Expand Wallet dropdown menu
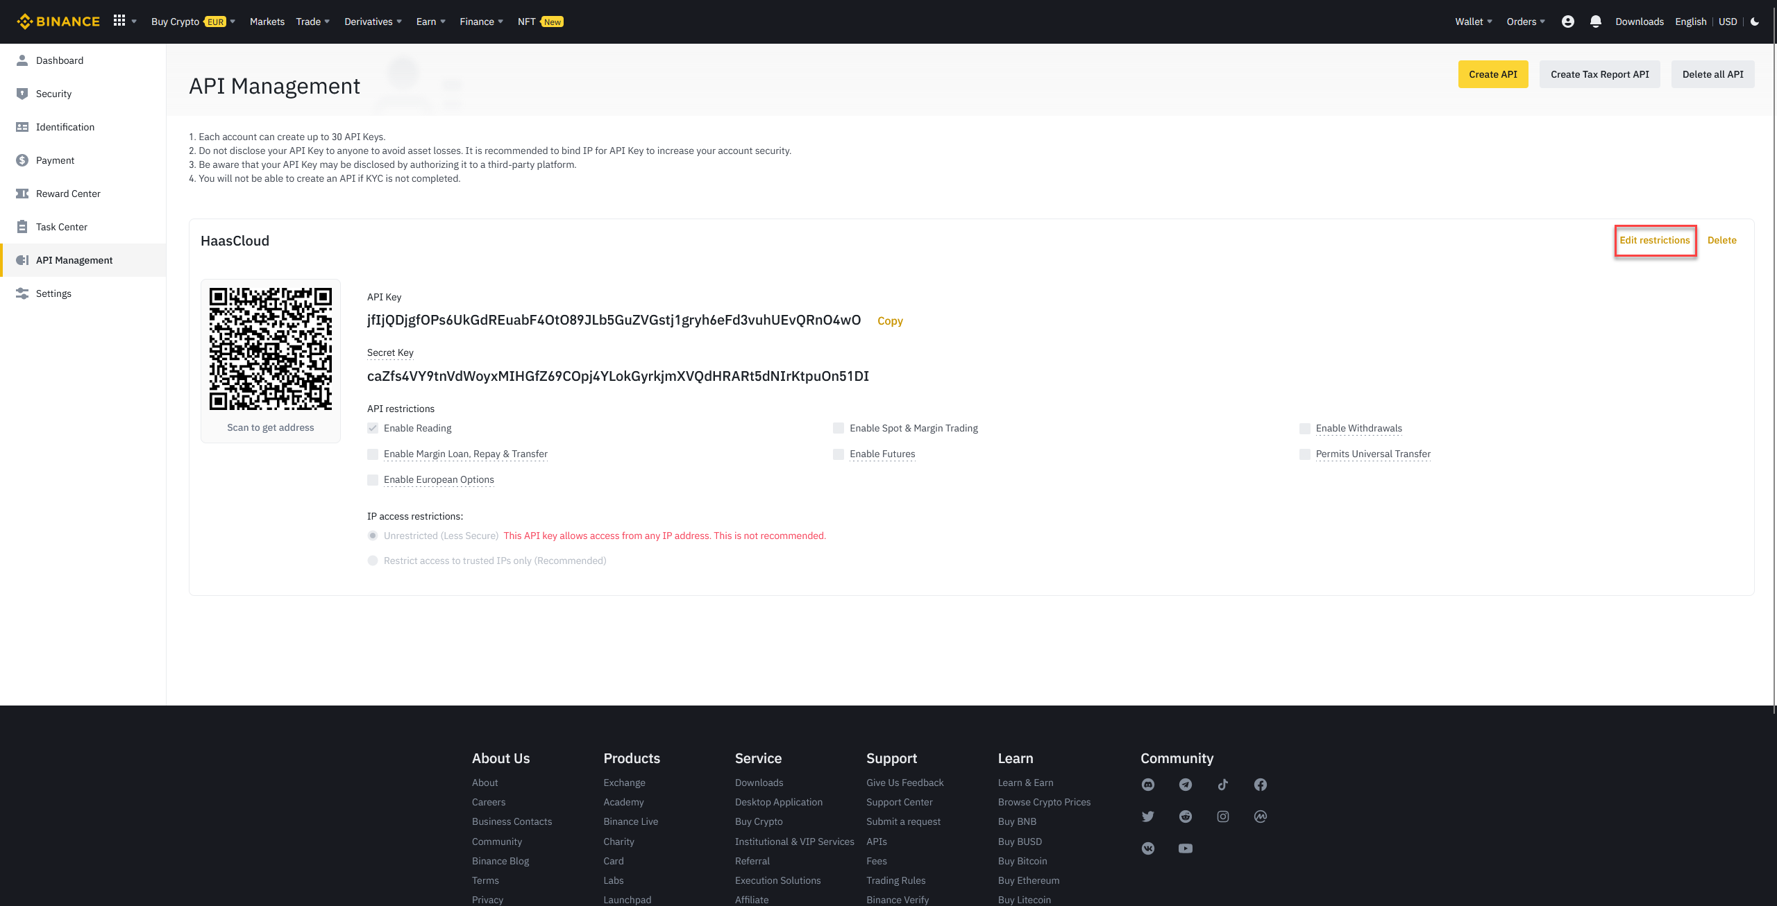The width and height of the screenshot is (1777, 906). click(x=1474, y=22)
